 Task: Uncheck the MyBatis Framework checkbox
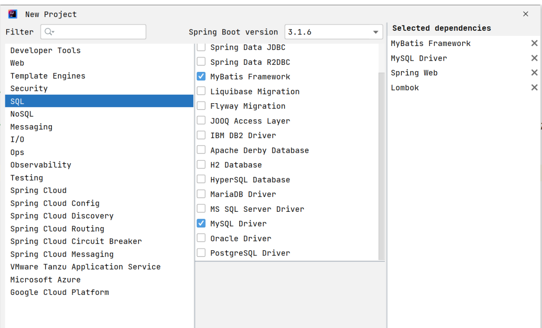pos(201,76)
